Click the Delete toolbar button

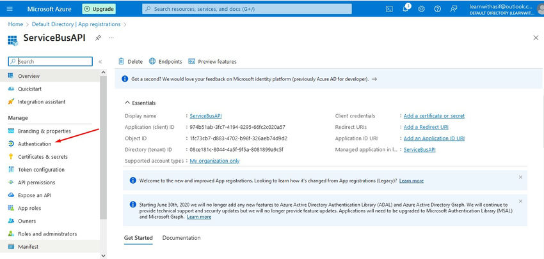[x=131, y=61]
